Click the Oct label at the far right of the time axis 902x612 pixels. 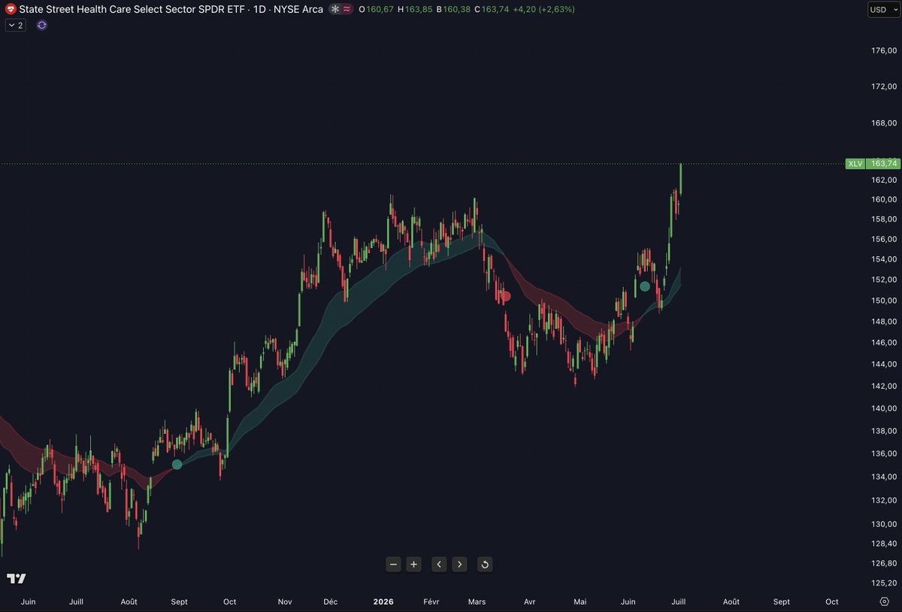[x=832, y=601]
